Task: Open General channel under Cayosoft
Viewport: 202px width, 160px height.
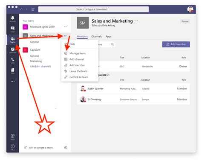Action: coord(35,56)
